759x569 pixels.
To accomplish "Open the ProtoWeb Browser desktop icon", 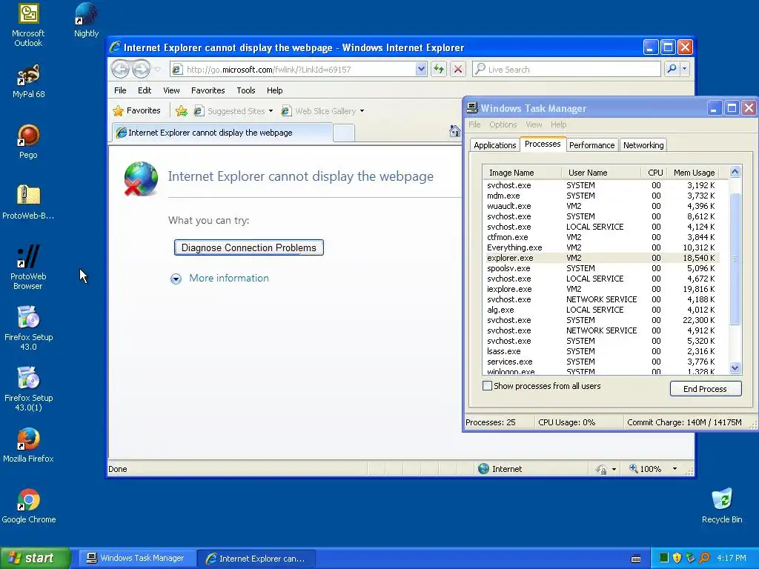I will [28, 267].
